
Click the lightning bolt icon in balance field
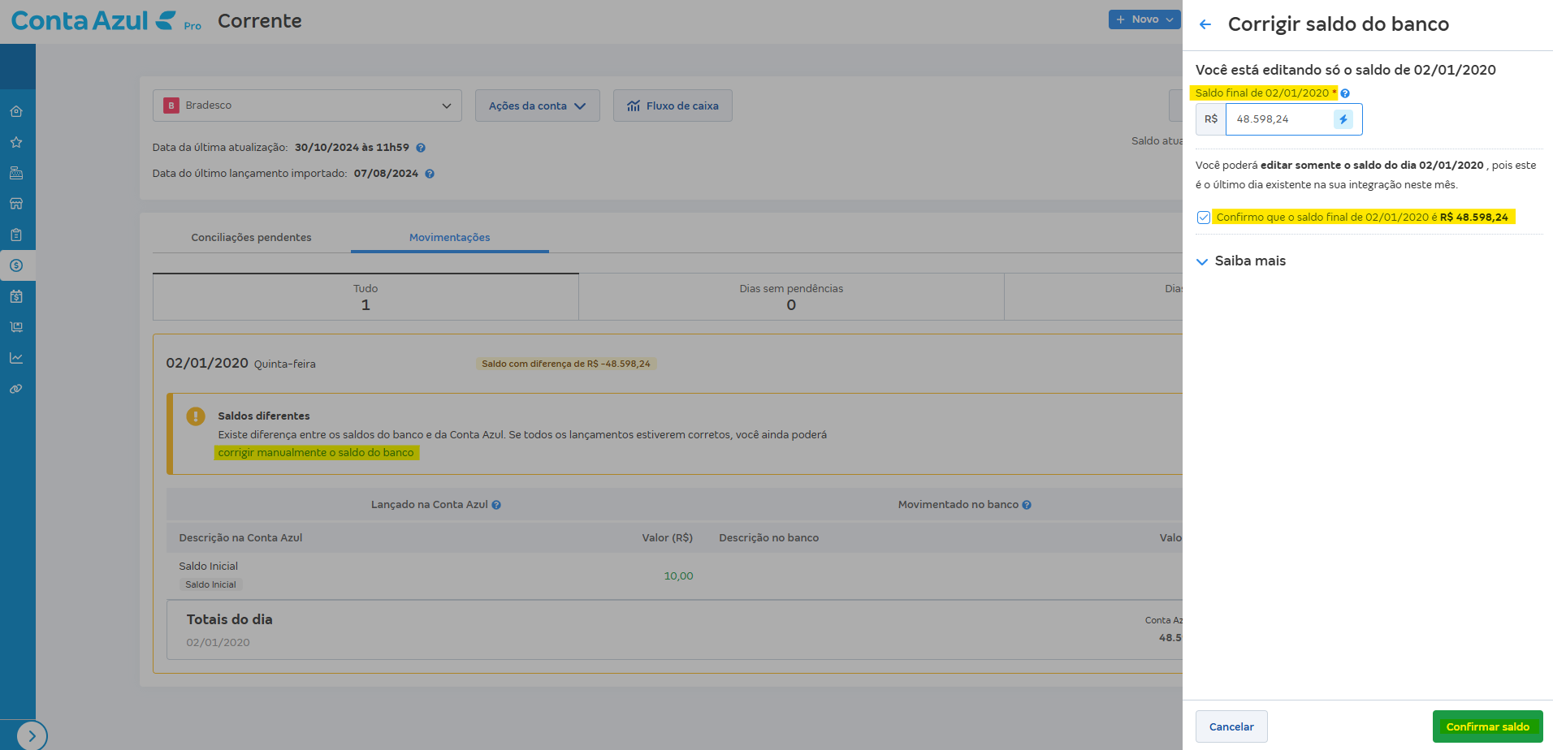pos(1343,119)
